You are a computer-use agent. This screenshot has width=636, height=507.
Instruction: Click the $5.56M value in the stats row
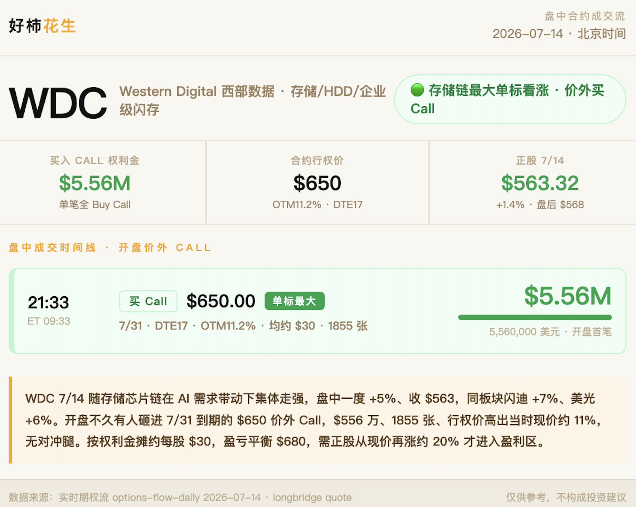coord(95,183)
